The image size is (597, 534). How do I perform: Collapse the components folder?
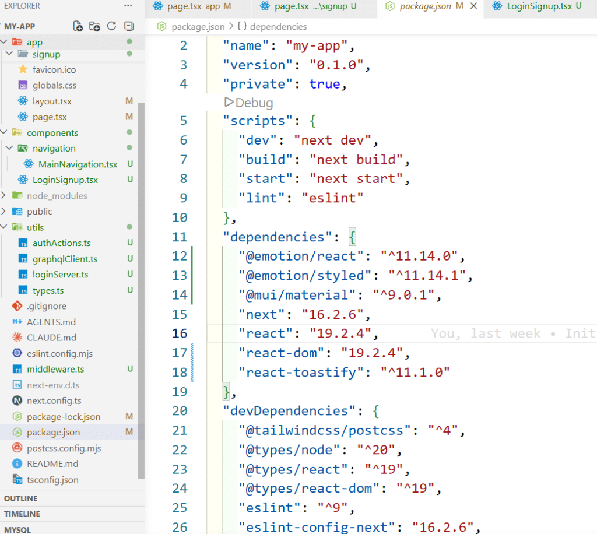pyautogui.click(x=4, y=132)
